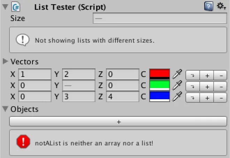230x158 pixels.
Task: Pick color with blue swatch eyedropper
Action: click(x=177, y=96)
